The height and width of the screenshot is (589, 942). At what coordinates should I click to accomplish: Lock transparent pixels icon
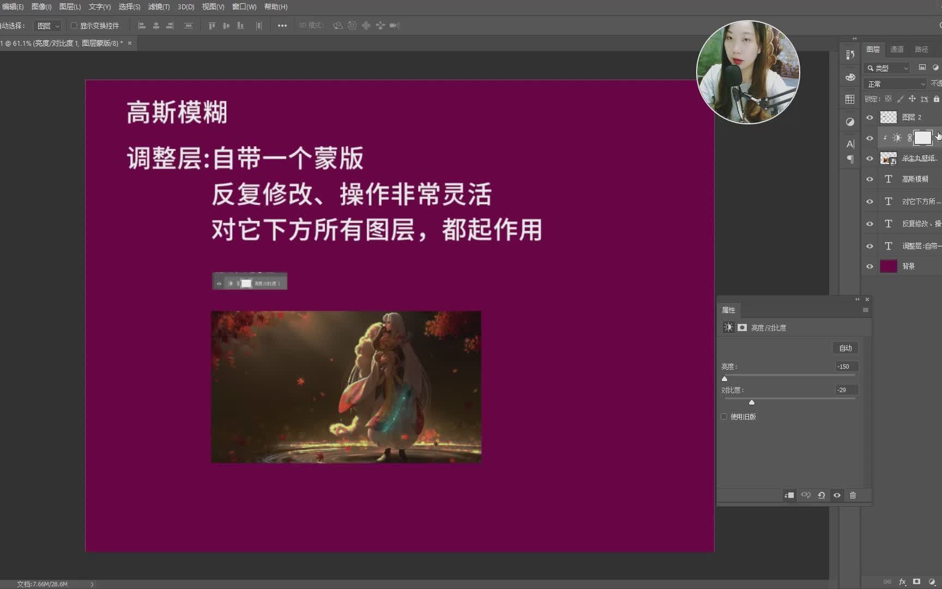click(889, 99)
